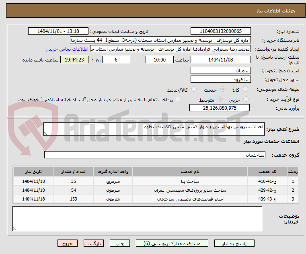Select the خدمت radio button
The image size is (306, 254).
(223, 89)
